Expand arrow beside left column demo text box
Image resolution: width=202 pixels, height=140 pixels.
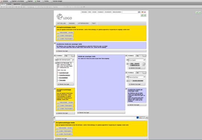[x=56, y=63]
